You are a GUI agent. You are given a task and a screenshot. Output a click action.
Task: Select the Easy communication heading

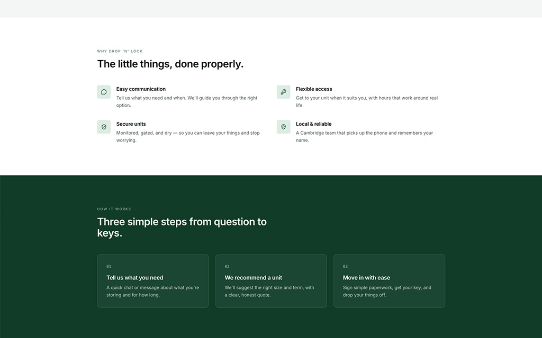point(141,89)
